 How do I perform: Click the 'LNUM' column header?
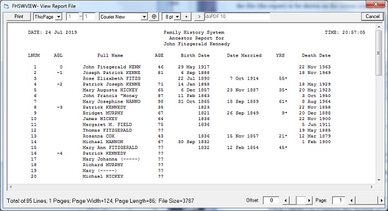coord(33,55)
